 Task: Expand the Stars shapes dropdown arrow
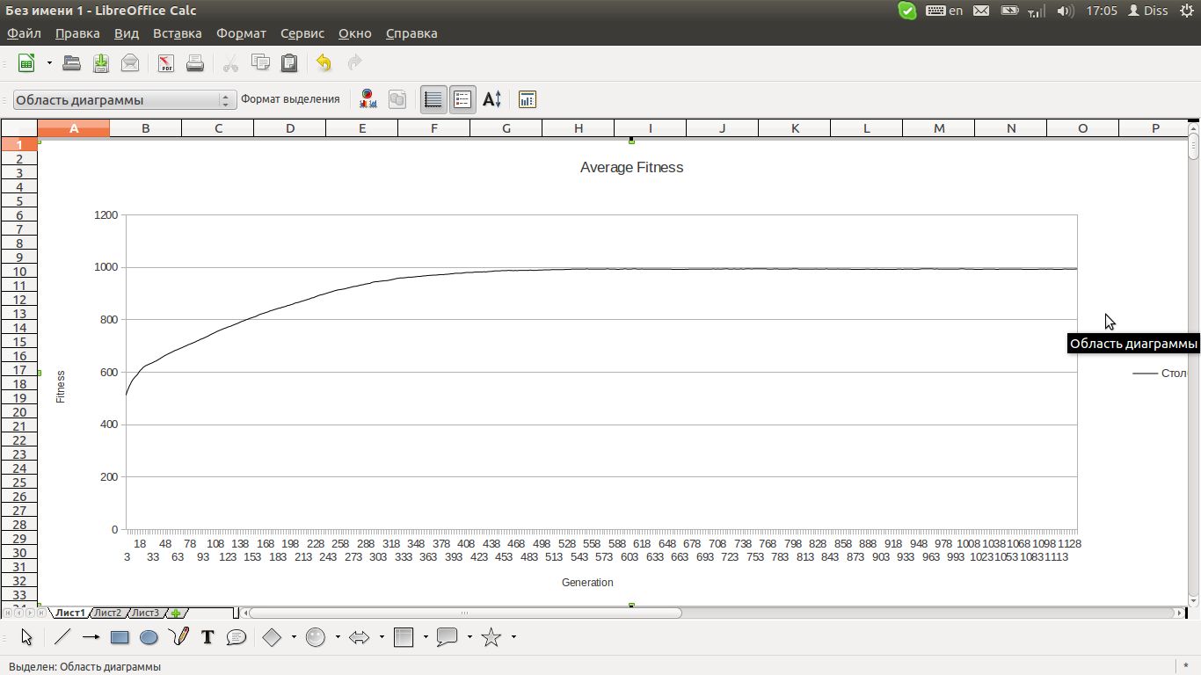513,637
